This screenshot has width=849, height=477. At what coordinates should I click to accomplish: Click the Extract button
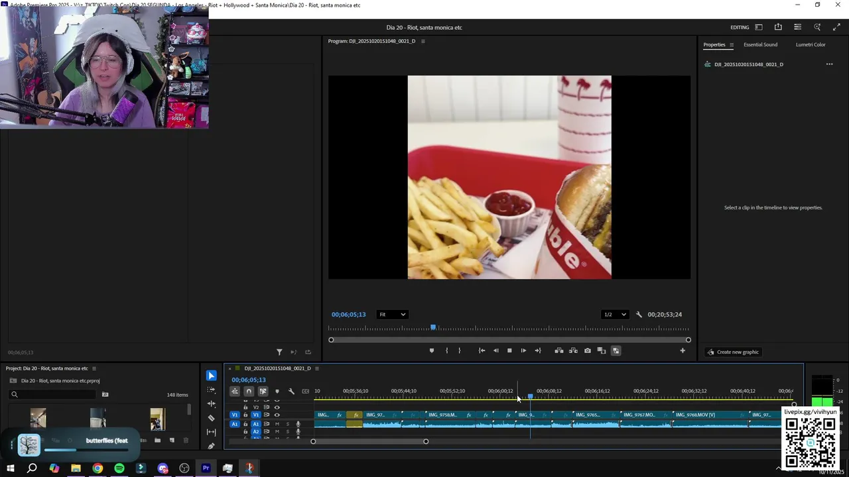(x=573, y=350)
